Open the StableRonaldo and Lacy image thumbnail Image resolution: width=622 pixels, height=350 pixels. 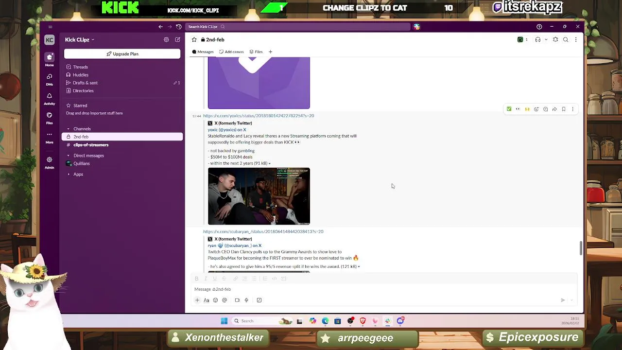pyautogui.click(x=259, y=196)
